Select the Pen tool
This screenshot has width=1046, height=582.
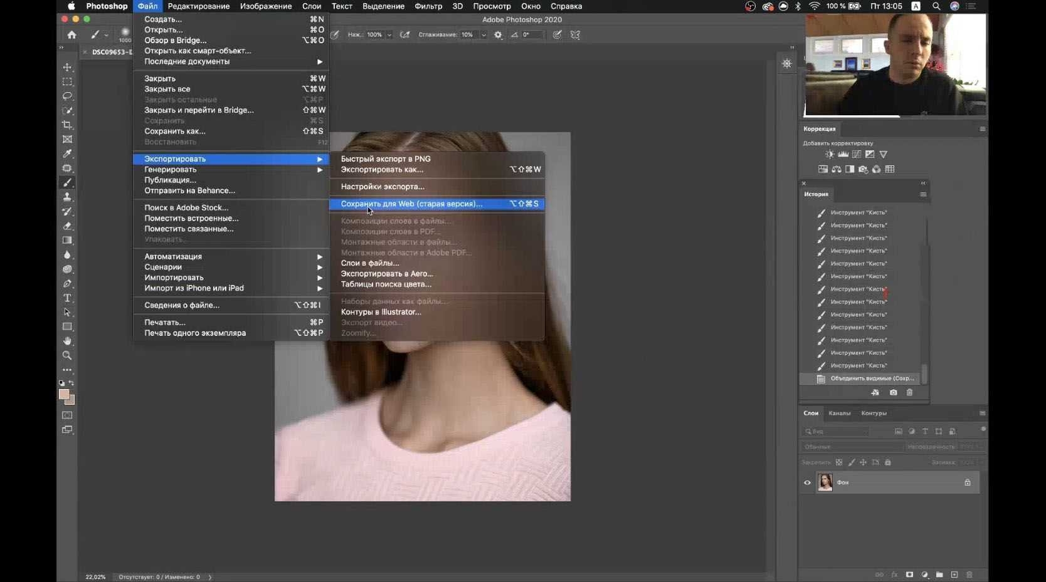click(67, 283)
